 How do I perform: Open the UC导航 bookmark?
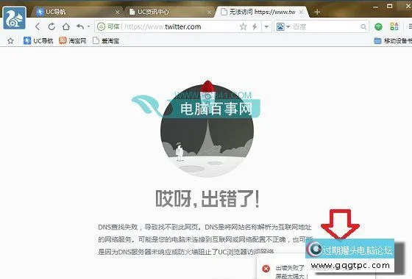pyautogui.click(x=38, y=41)
